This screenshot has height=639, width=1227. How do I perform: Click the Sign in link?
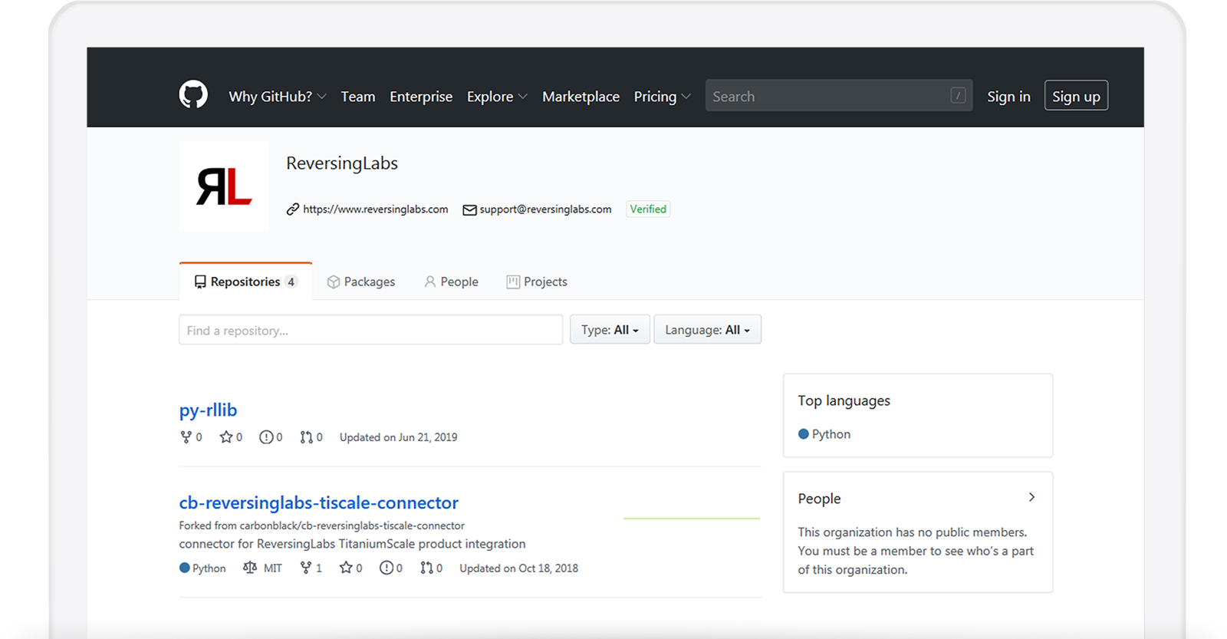point(1008,97)
